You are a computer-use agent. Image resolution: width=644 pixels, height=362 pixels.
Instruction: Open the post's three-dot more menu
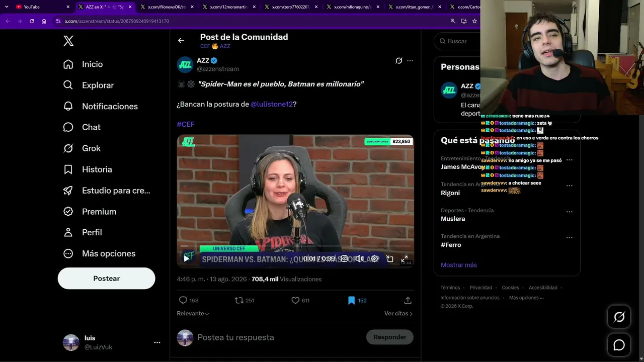(x=410, y=61)
